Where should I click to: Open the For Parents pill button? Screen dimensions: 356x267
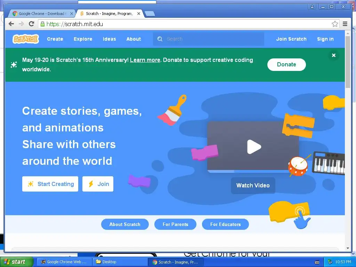175,224
